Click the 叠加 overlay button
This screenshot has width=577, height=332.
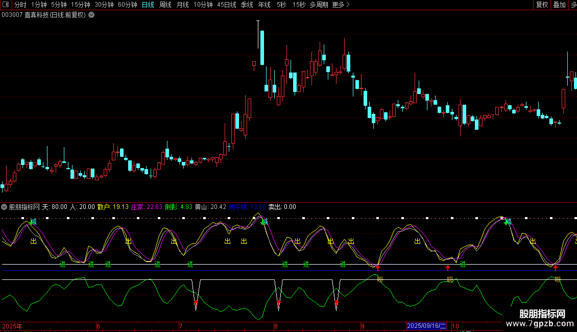pos(560,5)
